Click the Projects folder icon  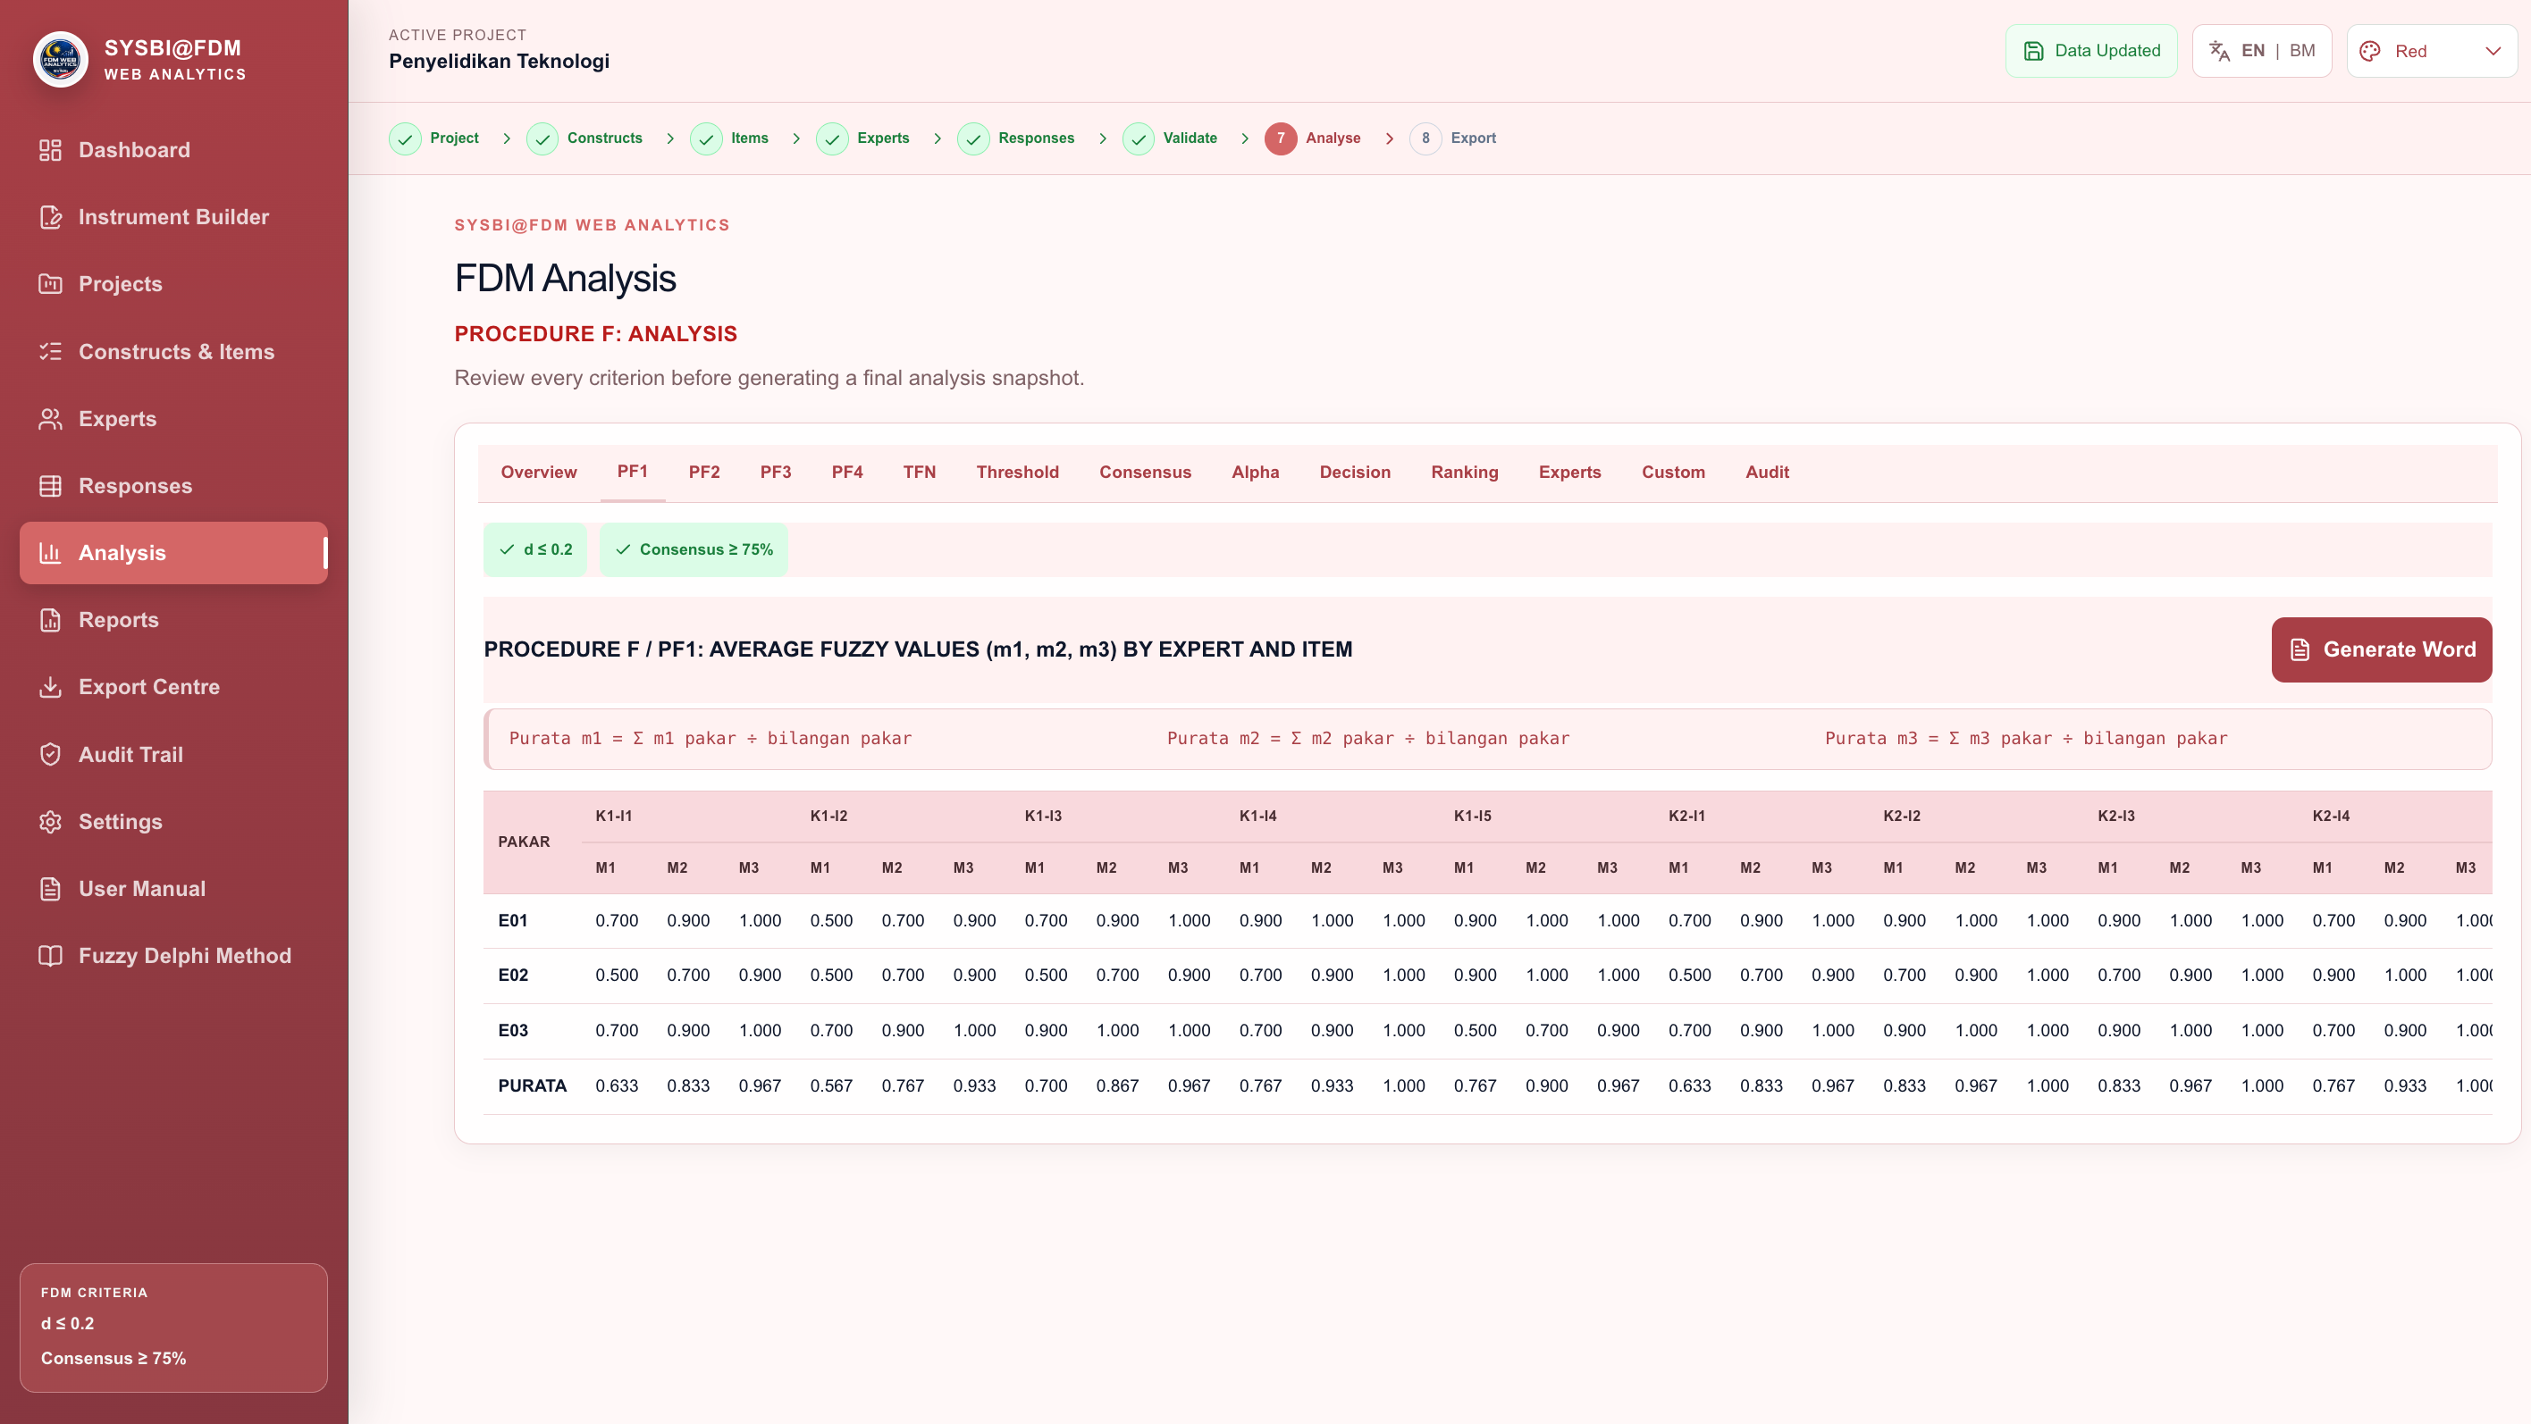50,284
